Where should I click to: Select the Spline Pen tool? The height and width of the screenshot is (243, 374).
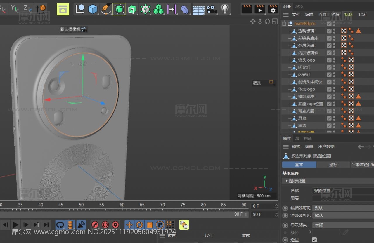point(105,9)
